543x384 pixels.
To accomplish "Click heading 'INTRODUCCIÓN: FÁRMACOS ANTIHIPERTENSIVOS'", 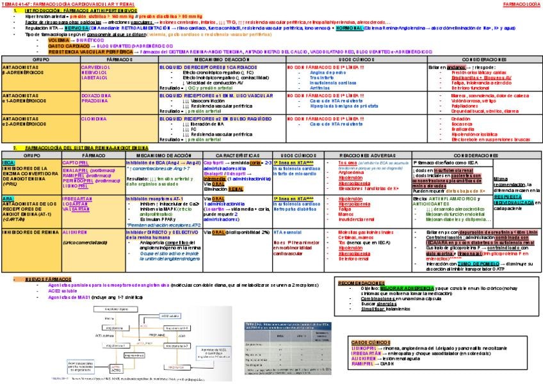I will [x=81, y=11].
